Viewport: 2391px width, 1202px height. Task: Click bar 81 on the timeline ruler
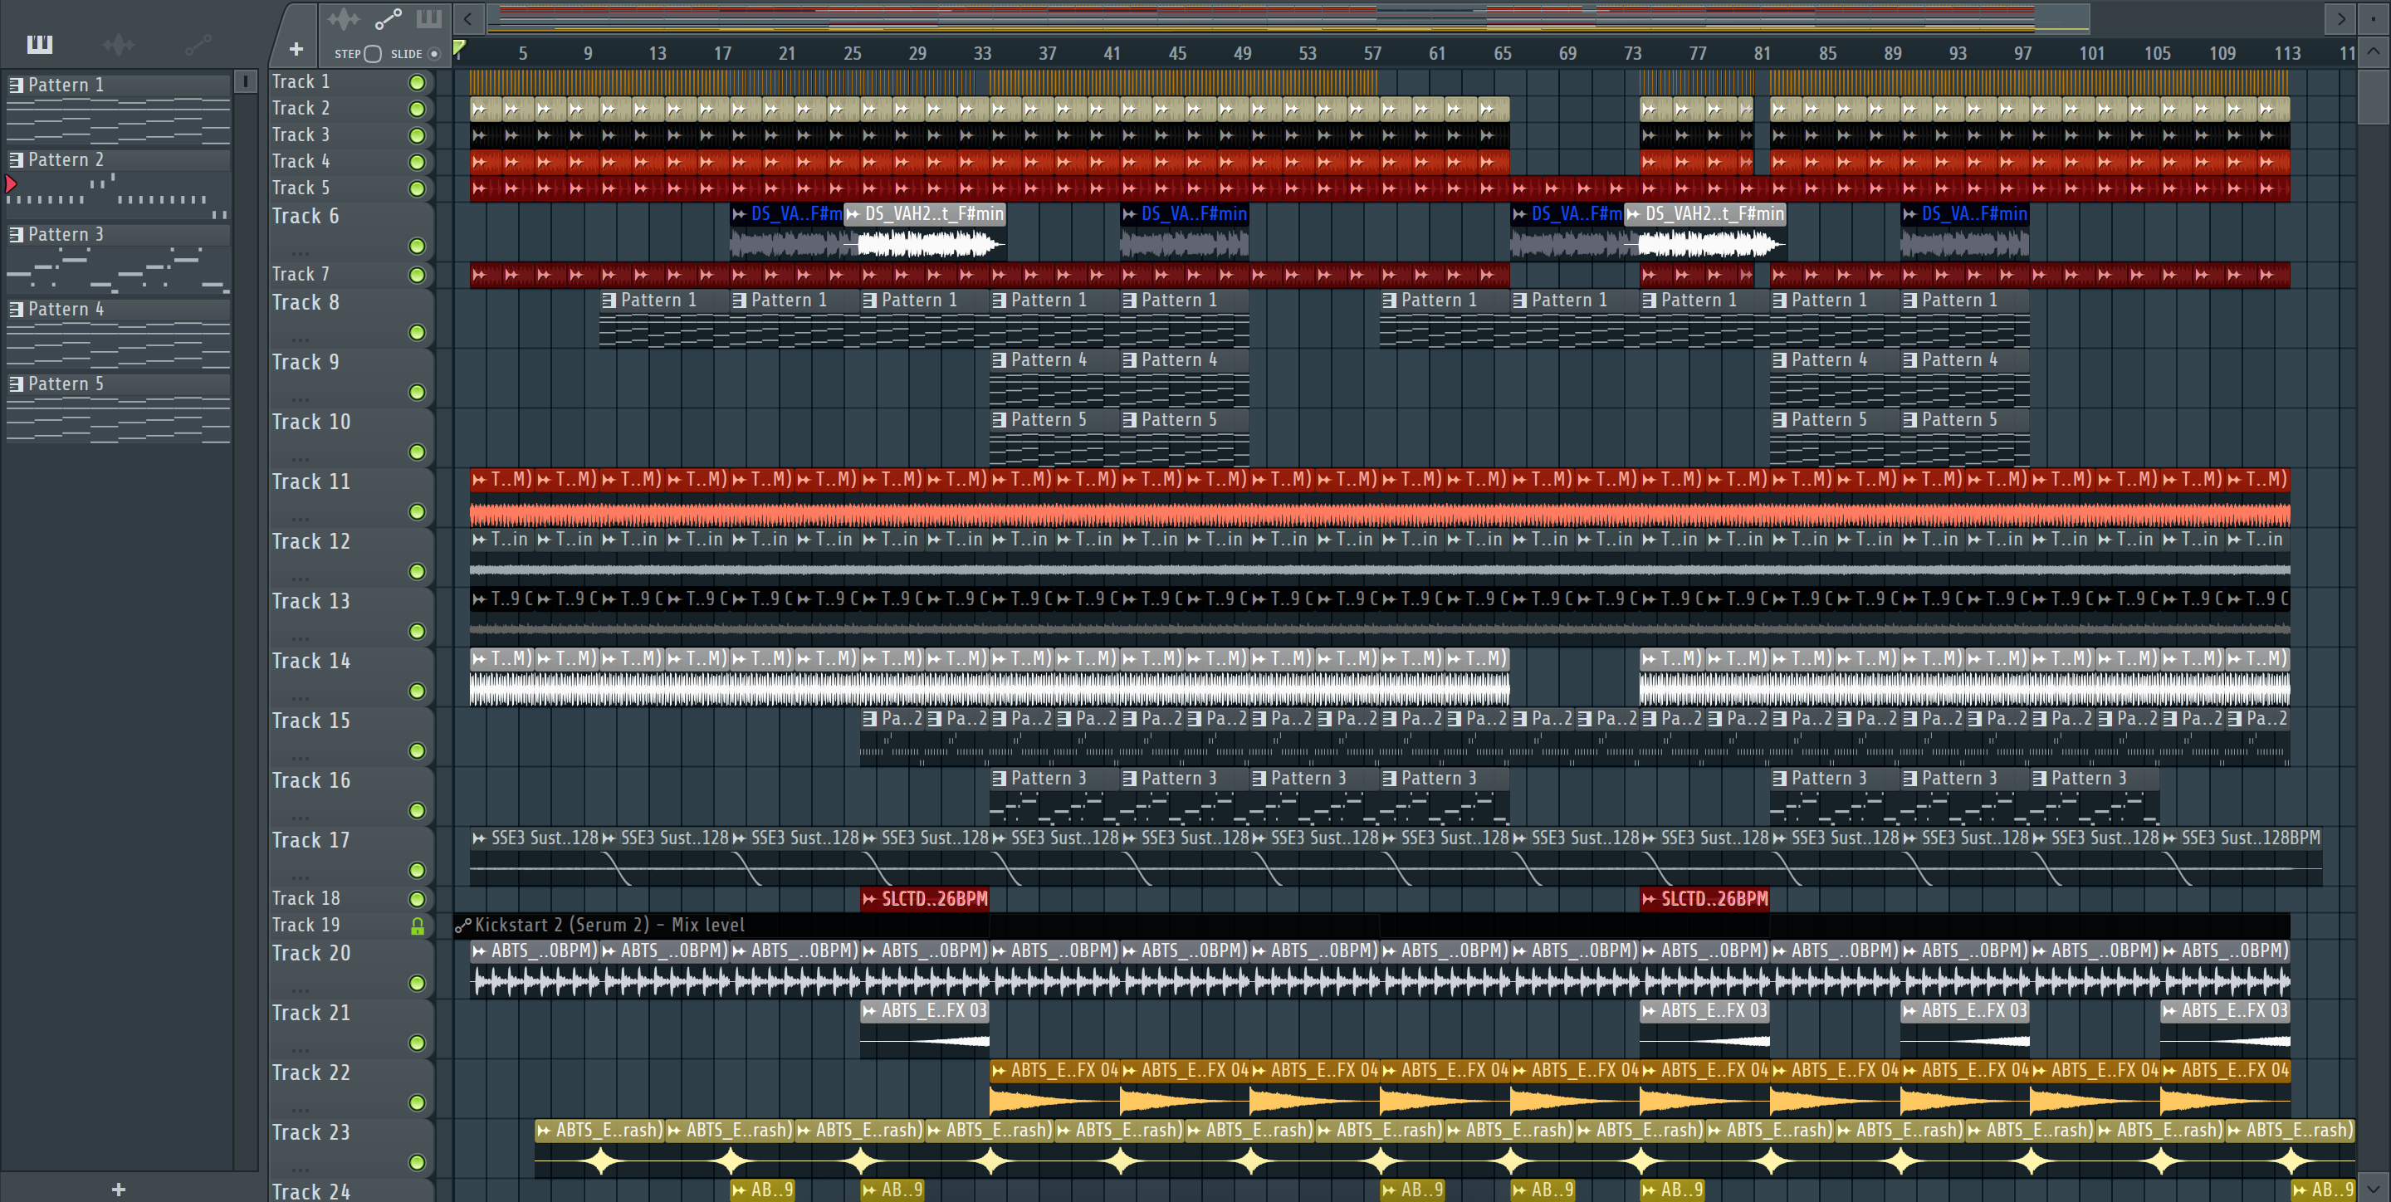(x=1762, y=54)
